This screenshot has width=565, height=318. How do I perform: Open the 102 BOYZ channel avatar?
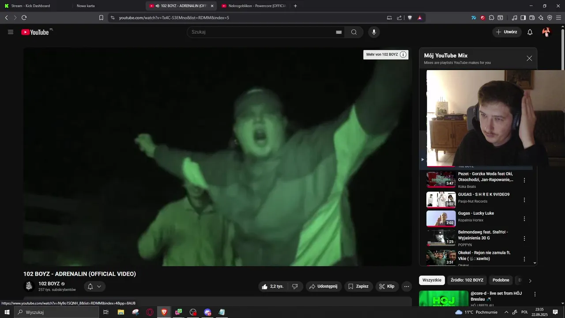[29, 286]
